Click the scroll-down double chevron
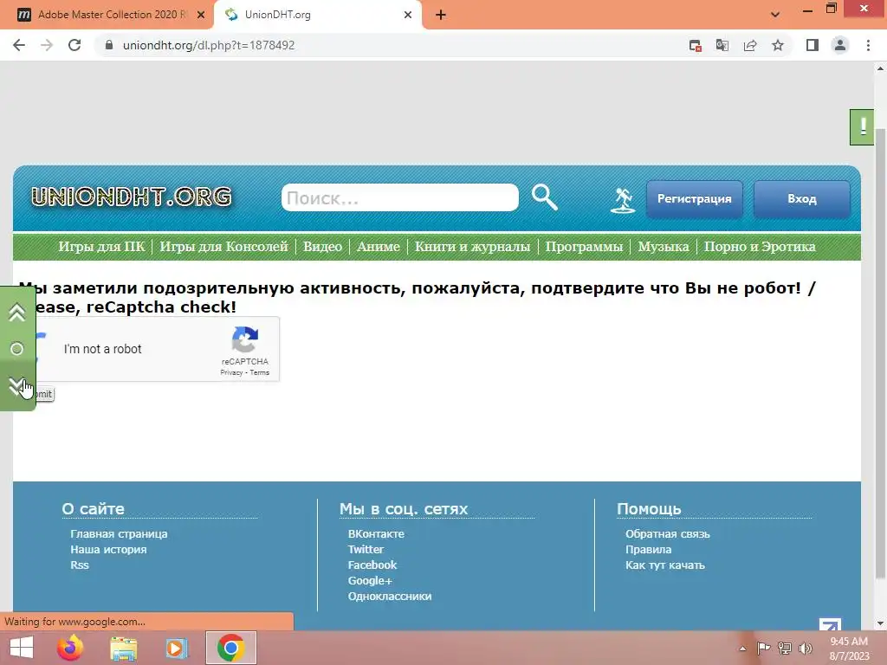 [17, 385]
